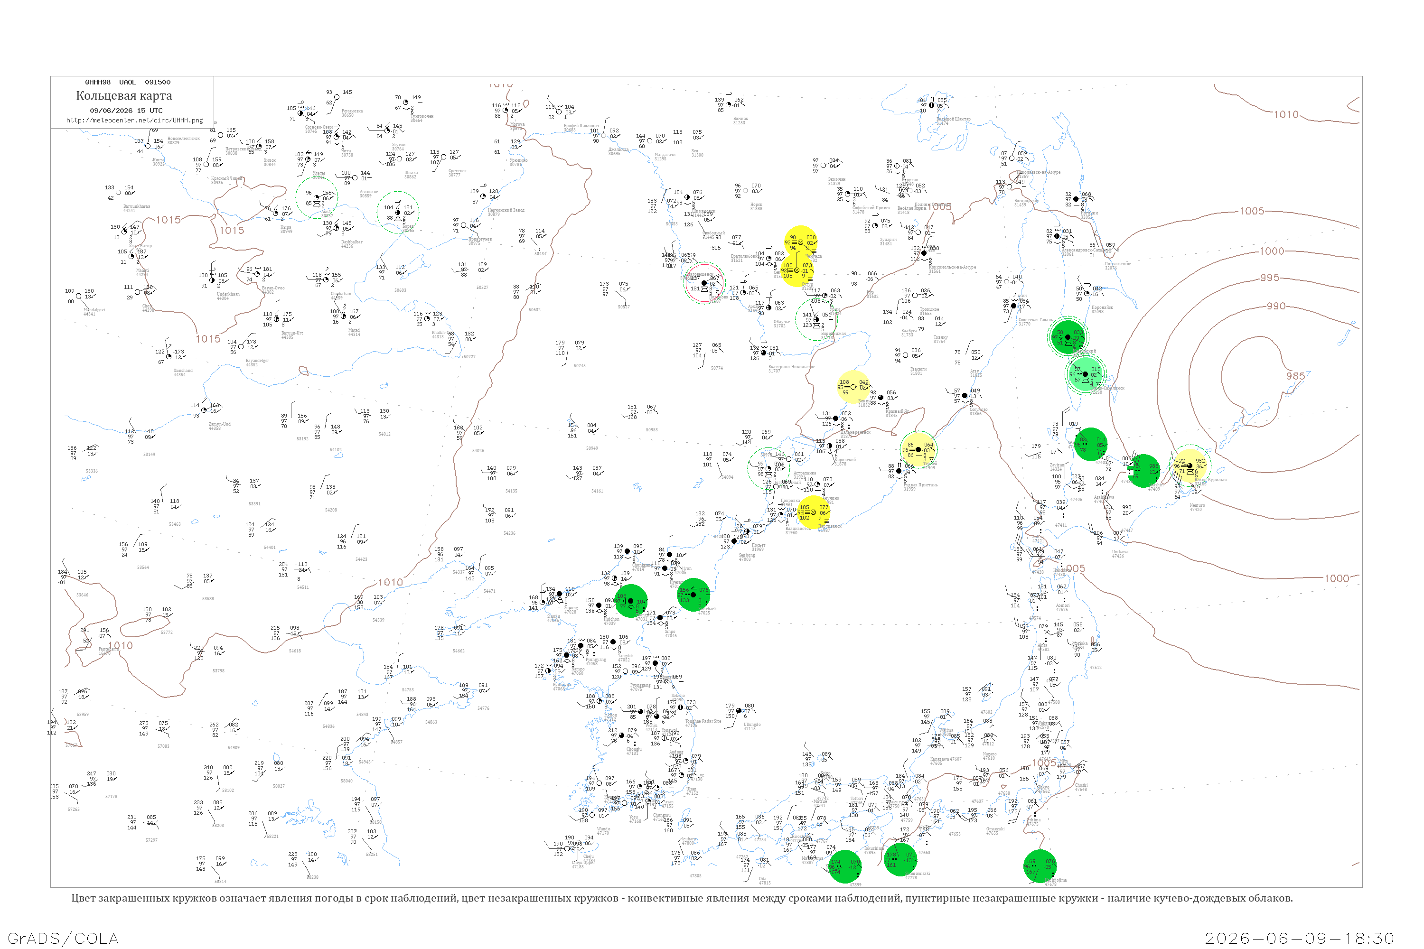Click the station label "Романовка"
The width and height of the screenshot is (1424, 949).
tap(352, 112)
